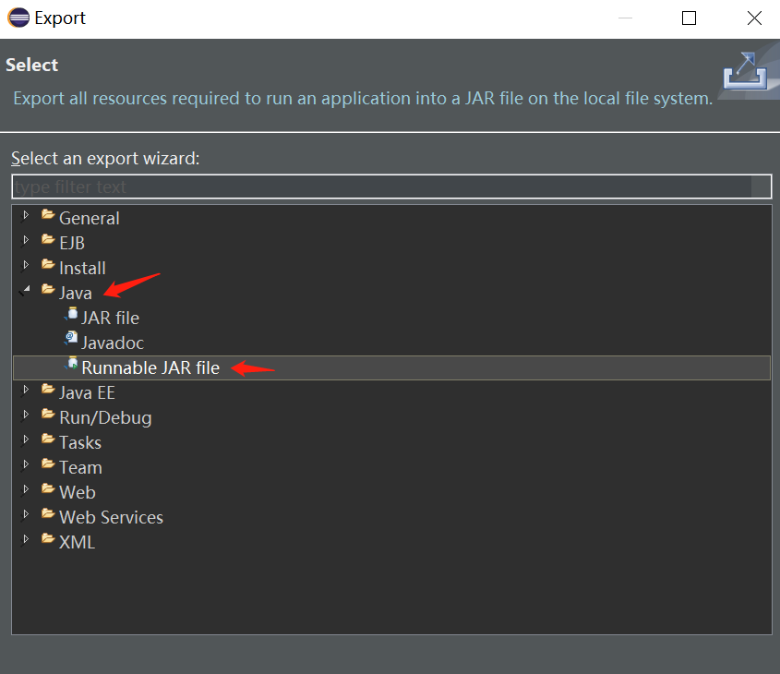Select the Web tree item label
780x674 pixels.
pos(78,492)
